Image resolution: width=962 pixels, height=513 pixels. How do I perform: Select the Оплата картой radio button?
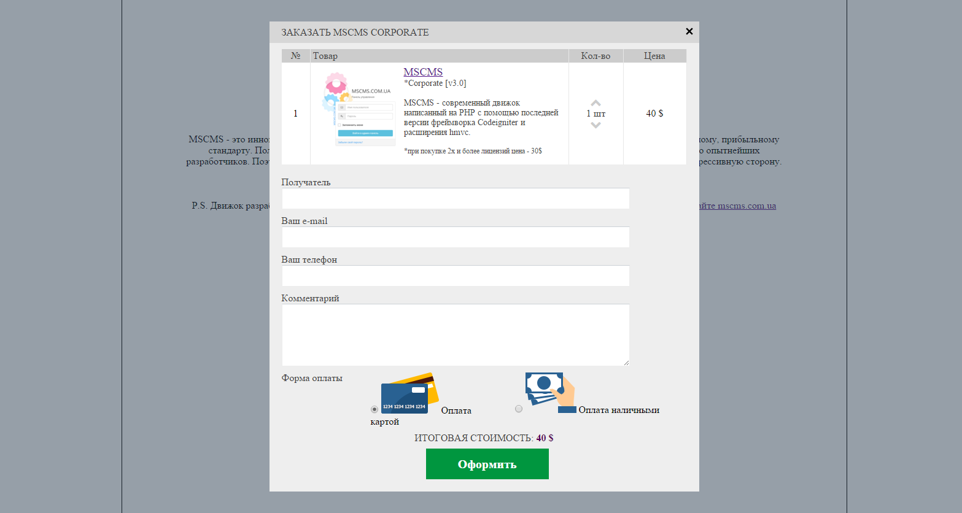pyautogui.click(x=374, y=409)
